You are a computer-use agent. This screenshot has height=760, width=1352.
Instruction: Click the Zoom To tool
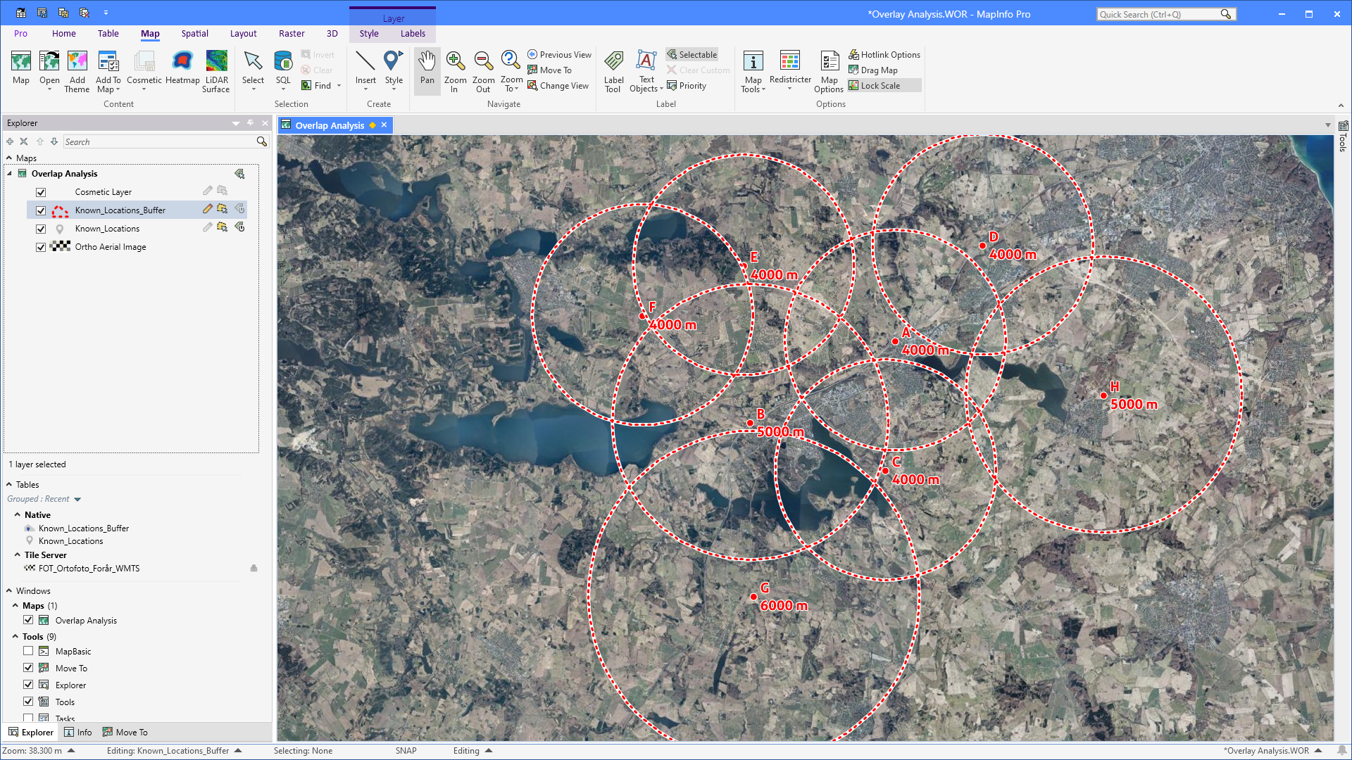click(511, 71)
